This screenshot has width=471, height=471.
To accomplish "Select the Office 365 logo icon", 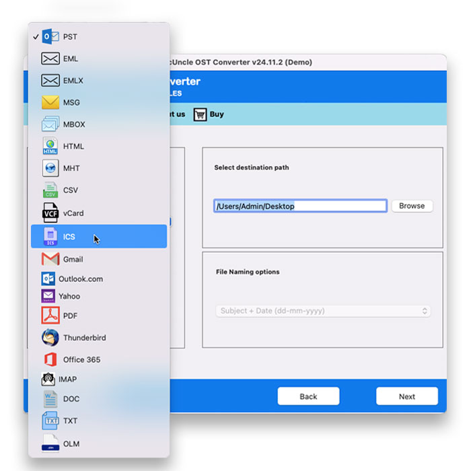I will pos(51,359).
